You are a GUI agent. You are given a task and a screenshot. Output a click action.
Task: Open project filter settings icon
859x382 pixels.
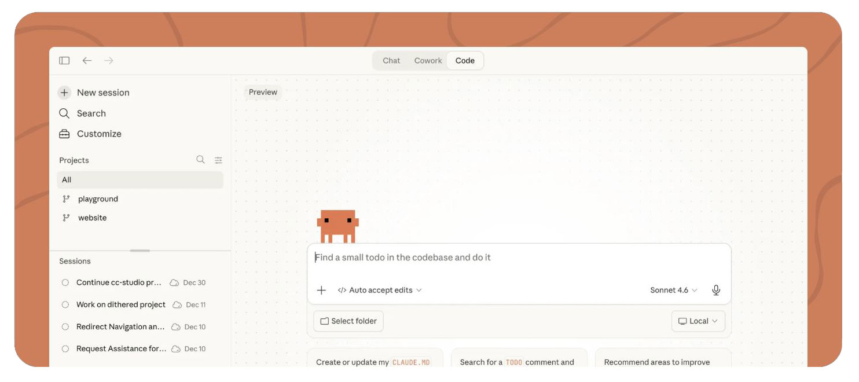coord(218,160)
